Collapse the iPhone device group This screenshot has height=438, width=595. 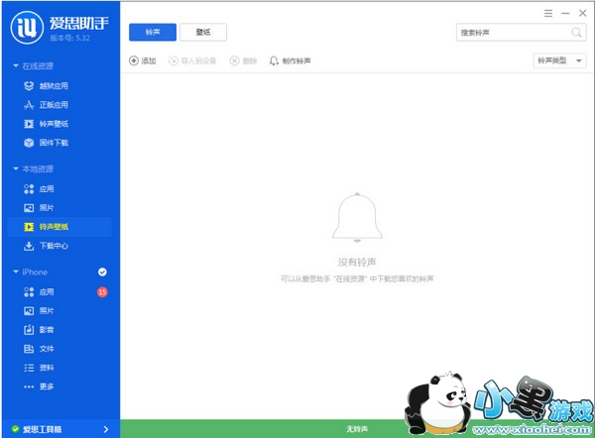coord(16,272)
